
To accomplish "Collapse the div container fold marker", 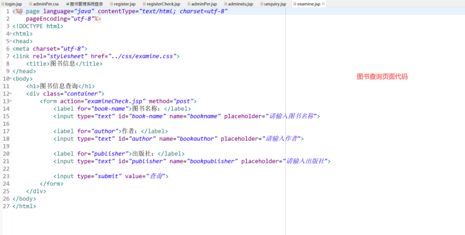I will [x=11, y=94].
